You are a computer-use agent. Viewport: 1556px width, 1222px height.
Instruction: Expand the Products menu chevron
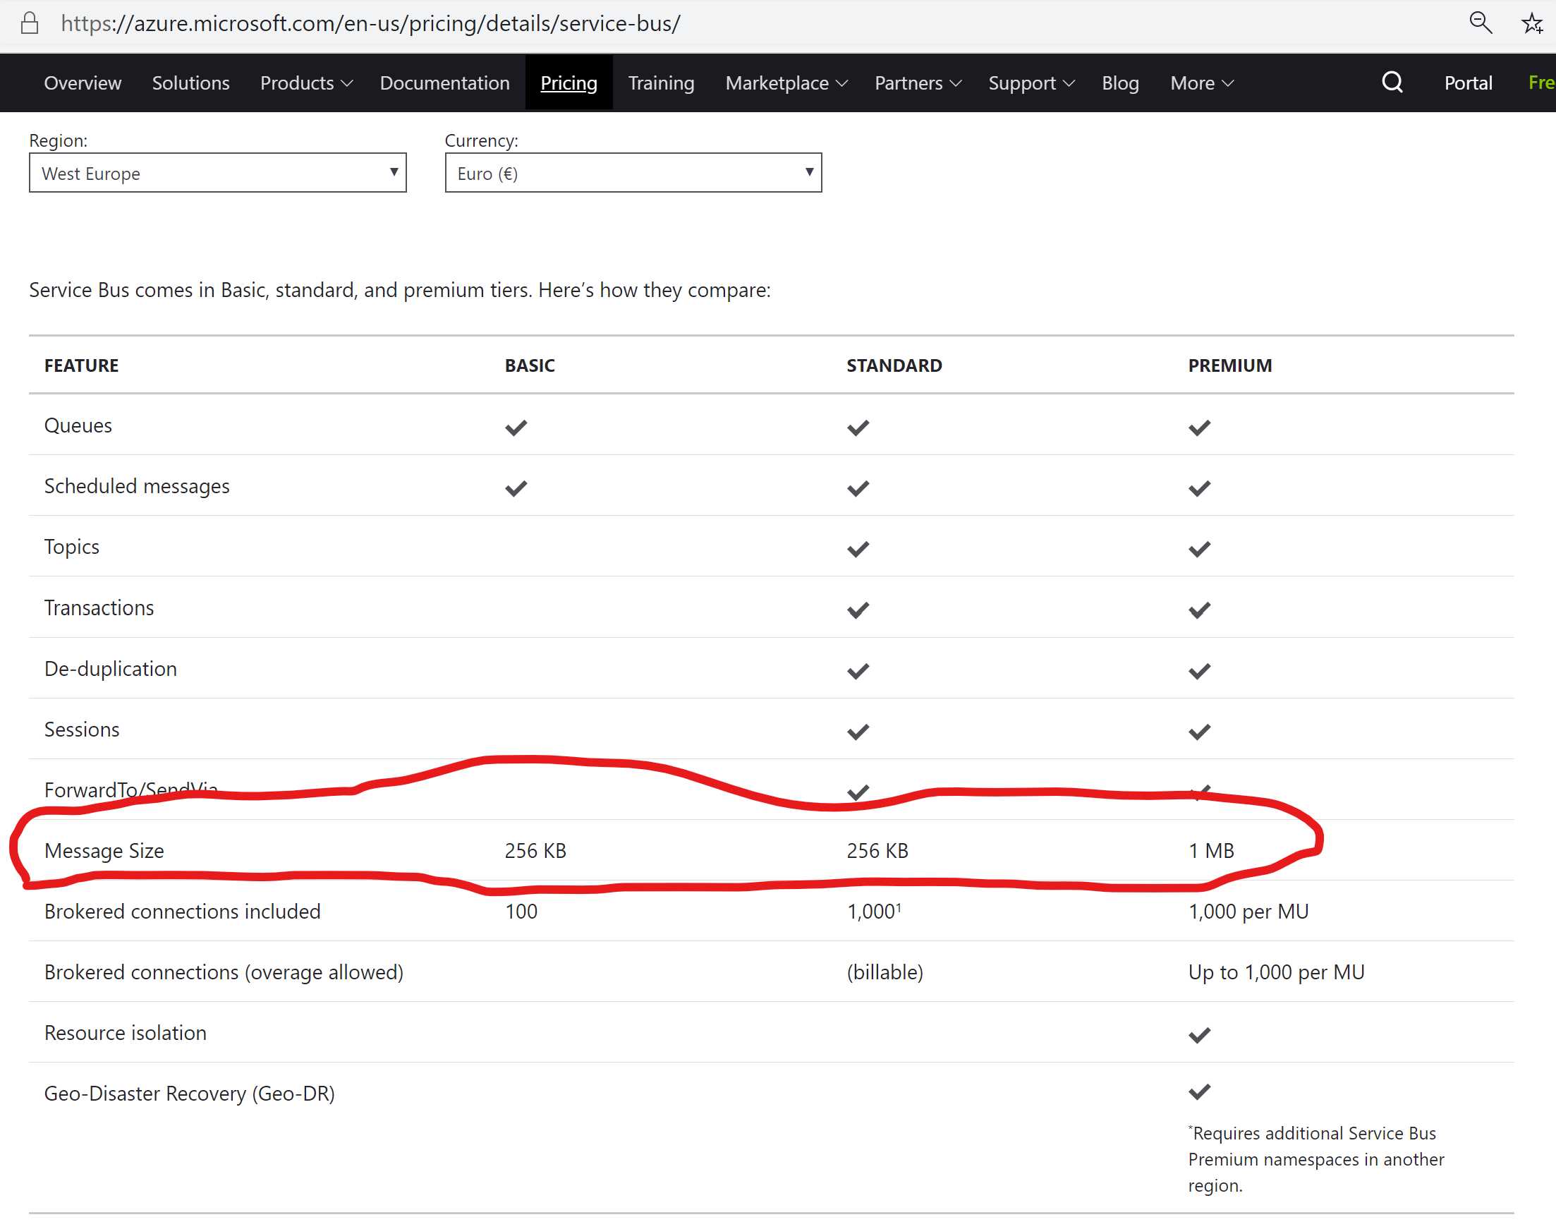coord(348,83)
